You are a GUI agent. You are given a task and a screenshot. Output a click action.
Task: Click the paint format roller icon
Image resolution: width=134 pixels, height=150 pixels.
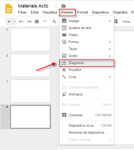tap(45, 22)
